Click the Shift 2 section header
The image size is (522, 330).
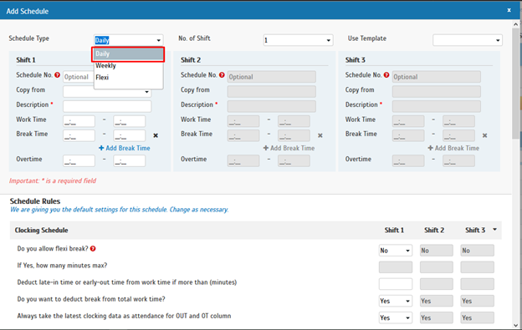tap(191, 60)
